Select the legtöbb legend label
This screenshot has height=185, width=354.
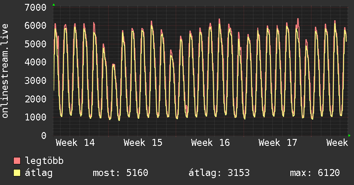(45, 161)
